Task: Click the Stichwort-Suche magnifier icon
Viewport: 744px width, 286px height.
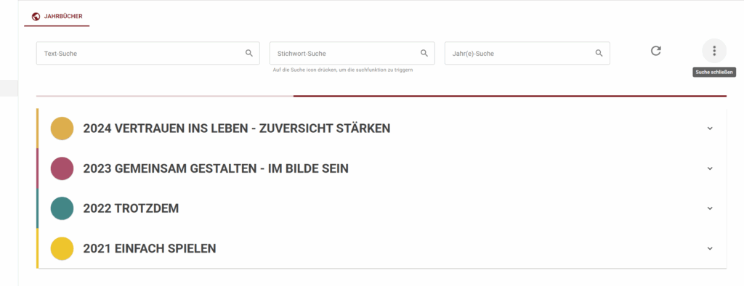Action: [424, 53]
